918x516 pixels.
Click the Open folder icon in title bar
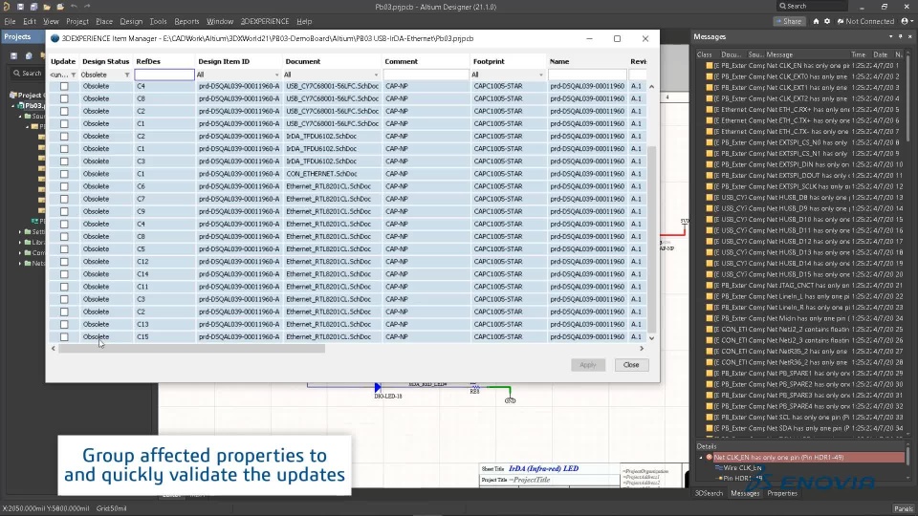[x=47, y=7]
